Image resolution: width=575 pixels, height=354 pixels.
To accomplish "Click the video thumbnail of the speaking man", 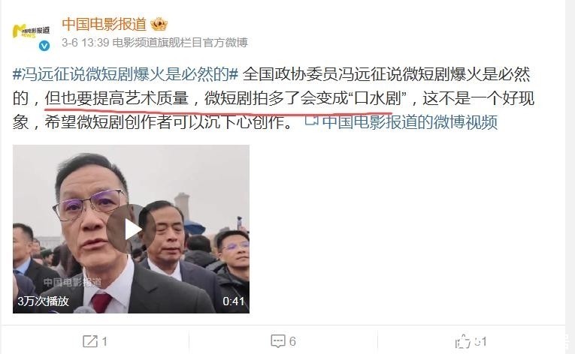I will (131, 229).
